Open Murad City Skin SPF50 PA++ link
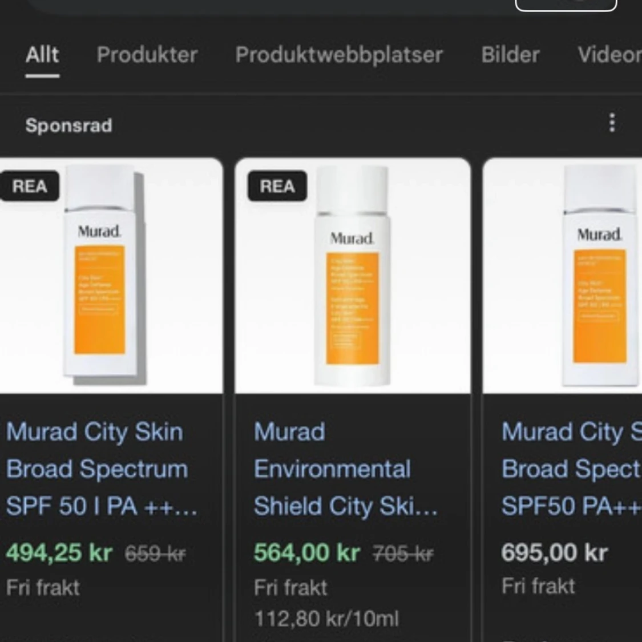The width and height of the screenshot is (642, 642). 571,469
